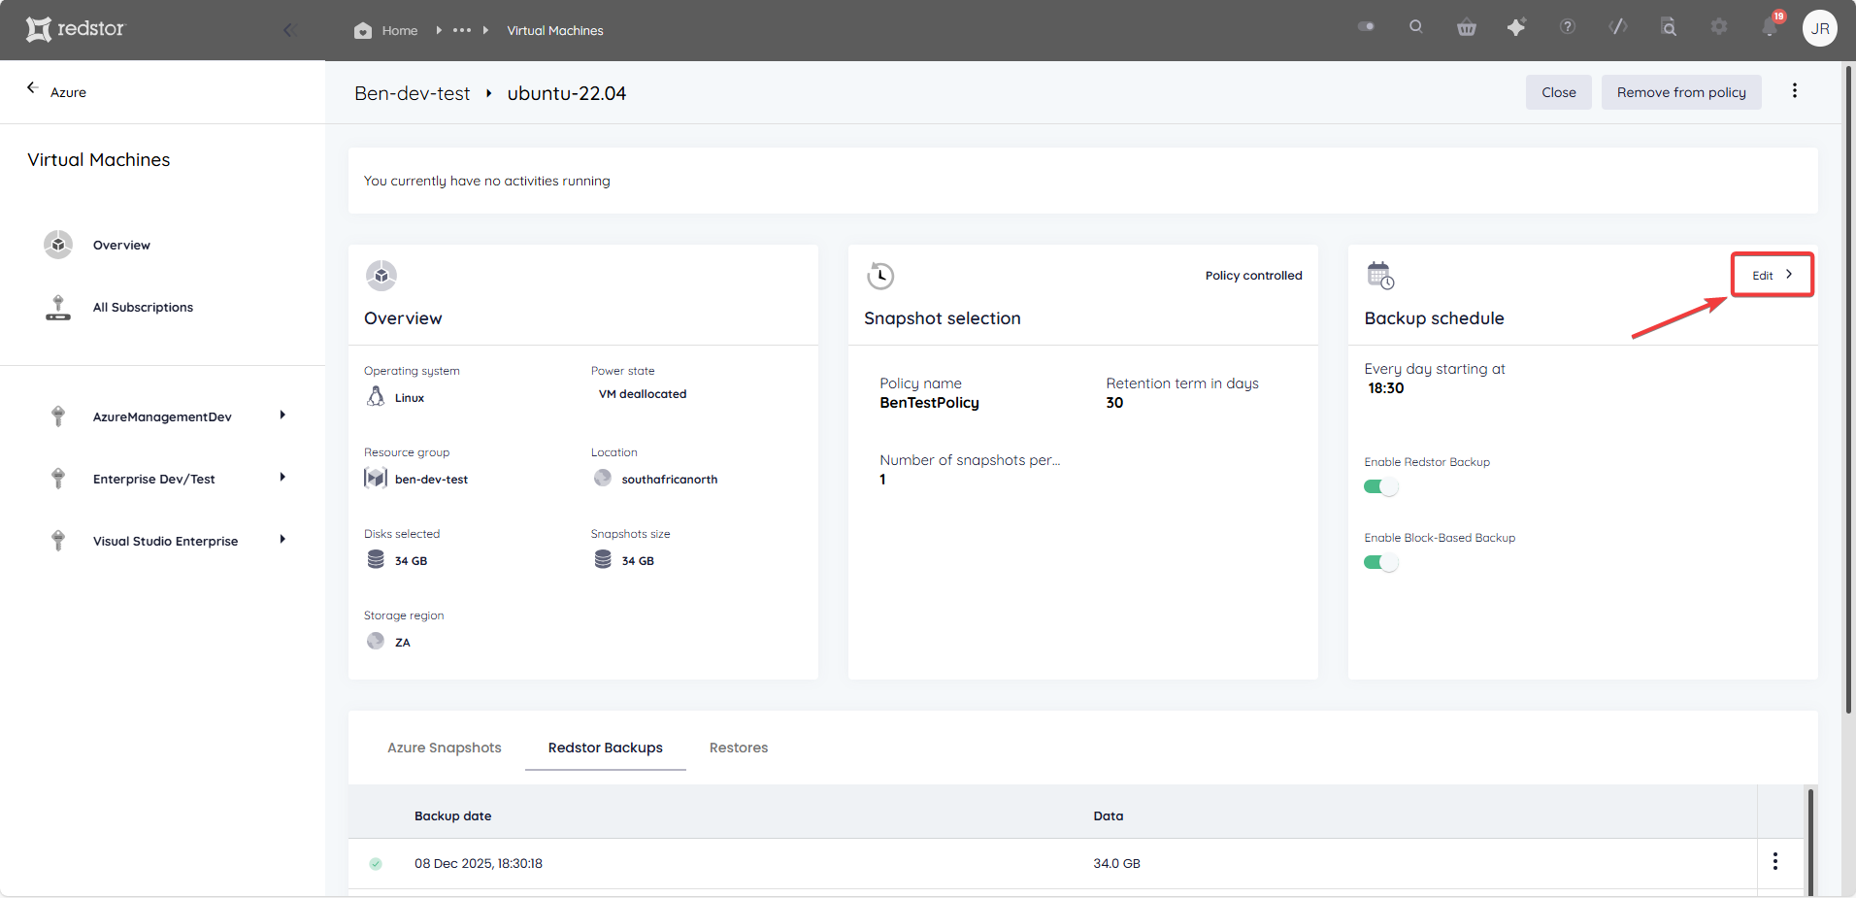Click the 18:30 schedule time

(x=1386, y=388)
